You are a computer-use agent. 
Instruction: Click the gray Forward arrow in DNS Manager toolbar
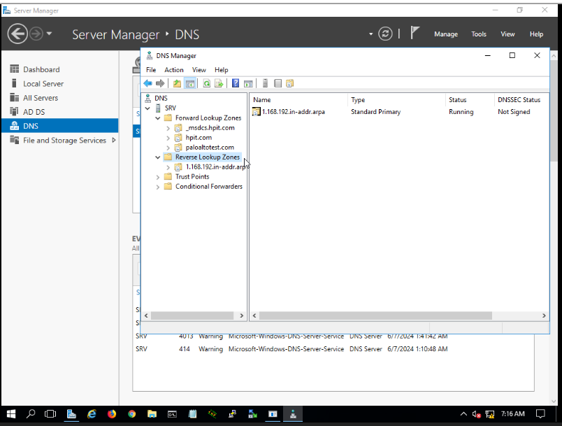pyautogui.click(x=160, y=83)
